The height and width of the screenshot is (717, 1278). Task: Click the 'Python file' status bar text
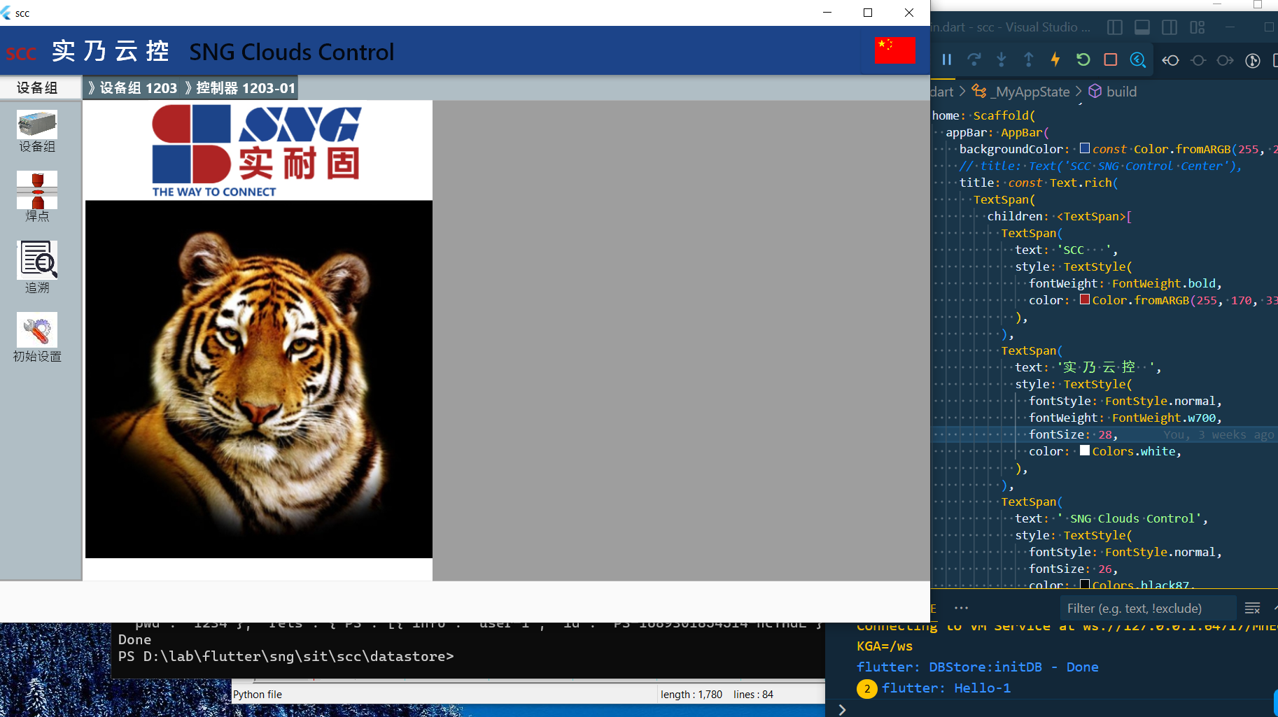coord(258,695)
